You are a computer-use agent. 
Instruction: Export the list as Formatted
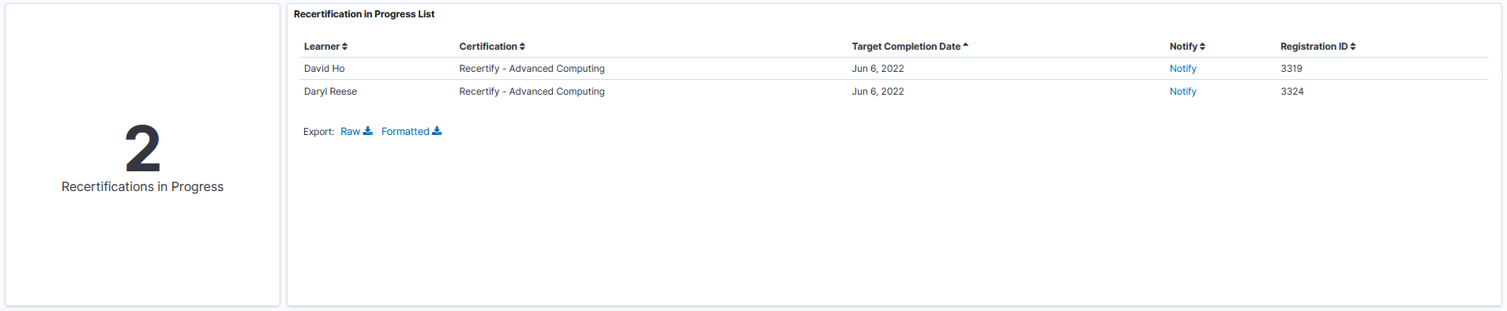(x=405, y=132)
